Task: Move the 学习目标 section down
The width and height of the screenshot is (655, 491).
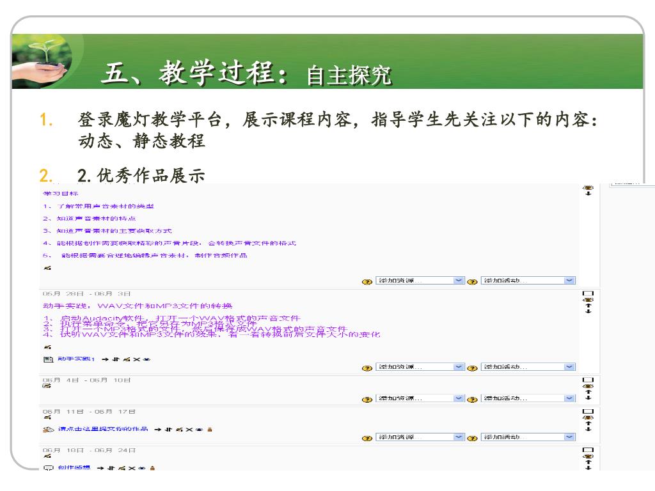Action: coord(588,193)
